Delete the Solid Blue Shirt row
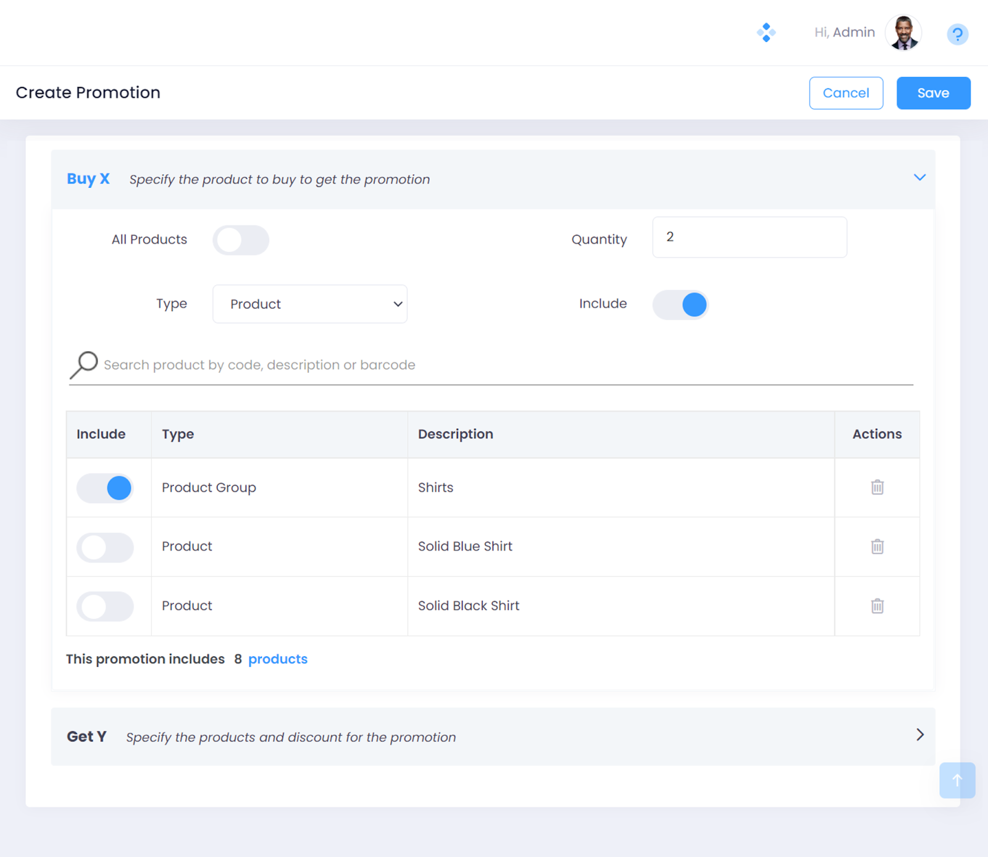Image resolution: width=988 pixels, height=857 pixels. click(877, 546)
